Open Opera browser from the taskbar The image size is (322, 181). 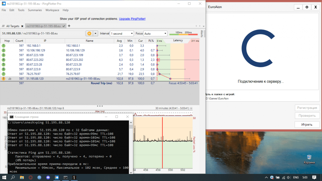click(31, 177)
